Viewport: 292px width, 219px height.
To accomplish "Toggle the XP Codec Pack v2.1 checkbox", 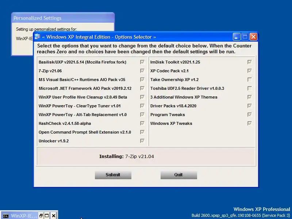I will (250, 71).
